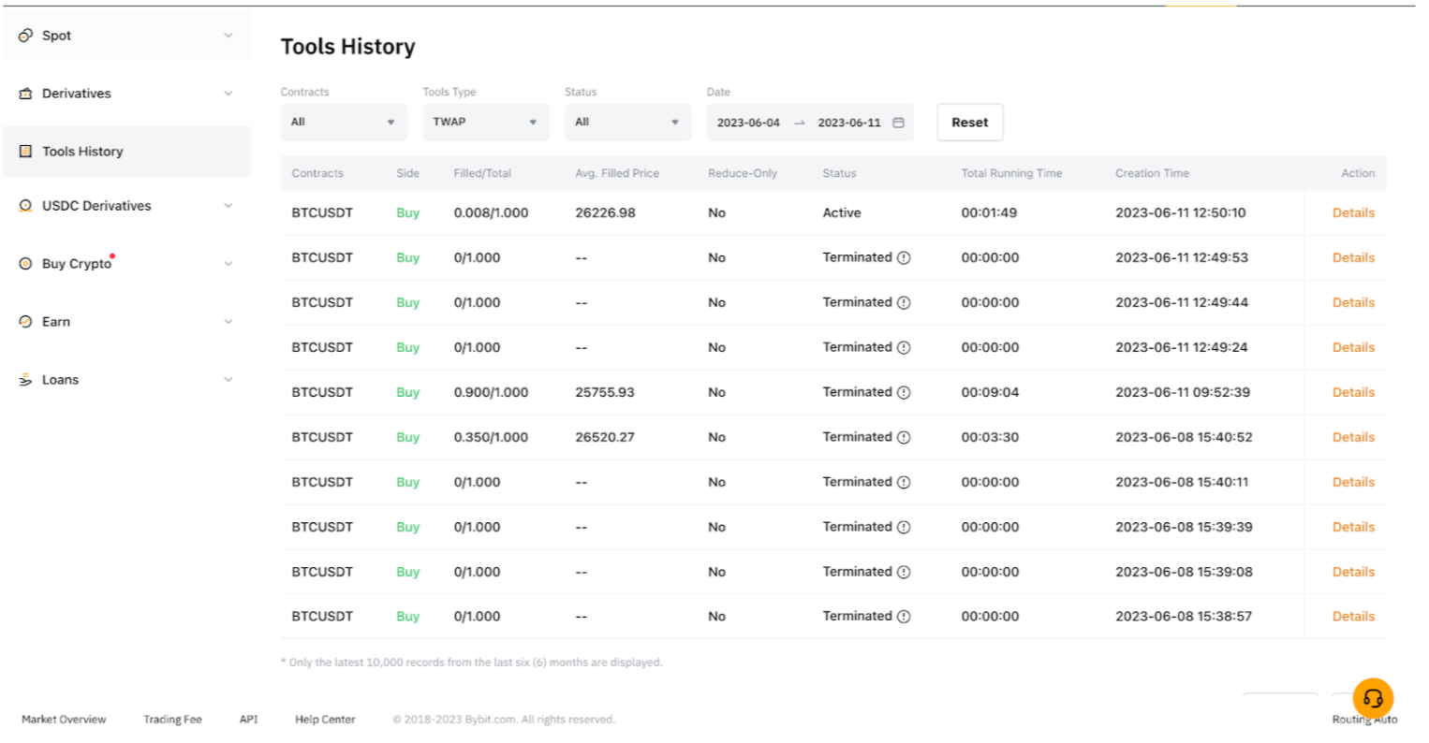Image resolution: width=1429 pixels, height=743 pixels.
Task: Open the Help Center footer link
Action: 325,720
